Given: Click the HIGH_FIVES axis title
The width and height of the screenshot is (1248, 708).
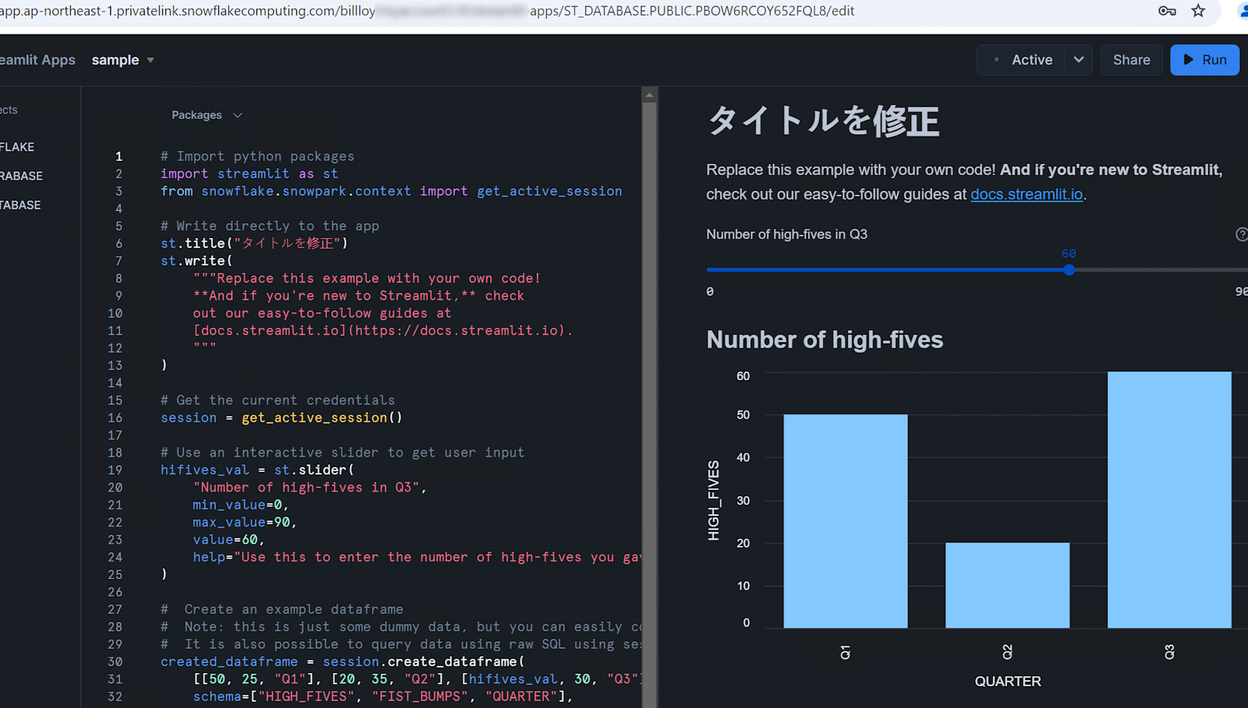Looking at the screenshot, I should pyautogui.click(x=713, y=500).
